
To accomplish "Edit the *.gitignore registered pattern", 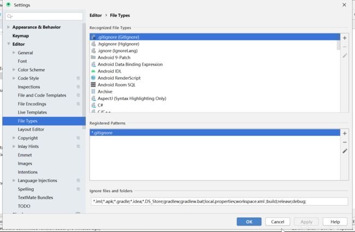I will coord(345,151).
